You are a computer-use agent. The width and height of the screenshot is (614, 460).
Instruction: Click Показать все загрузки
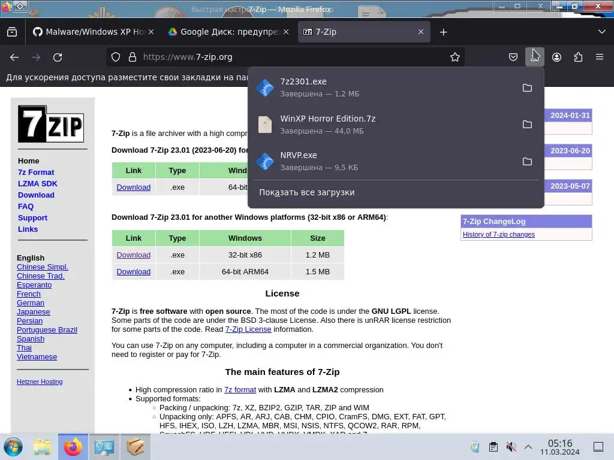point(307,192)
